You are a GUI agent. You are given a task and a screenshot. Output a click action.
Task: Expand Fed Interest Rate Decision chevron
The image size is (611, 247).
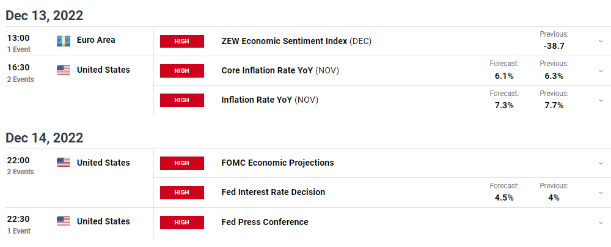click(601, 193)
